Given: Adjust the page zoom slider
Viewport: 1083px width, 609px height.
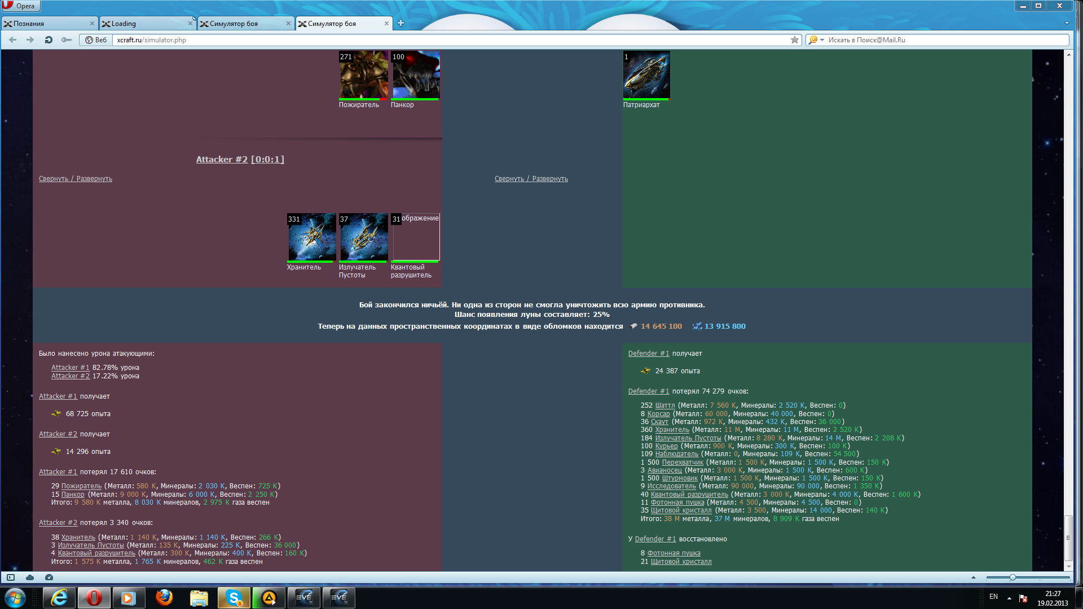Looking at the screenshot, I should [1012, 577].
